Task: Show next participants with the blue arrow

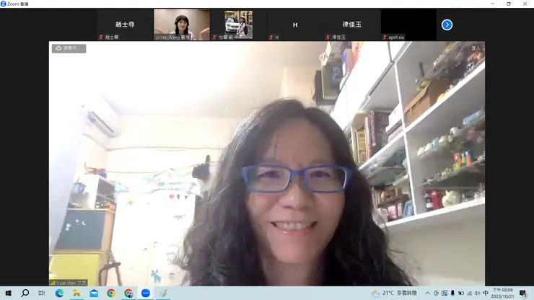Action: tap(447, 25)
